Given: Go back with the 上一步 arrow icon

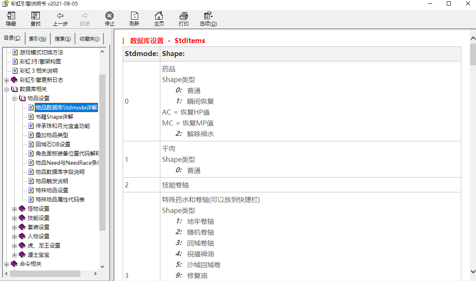Looking at the screenshot, I should (x=60, y=16).
